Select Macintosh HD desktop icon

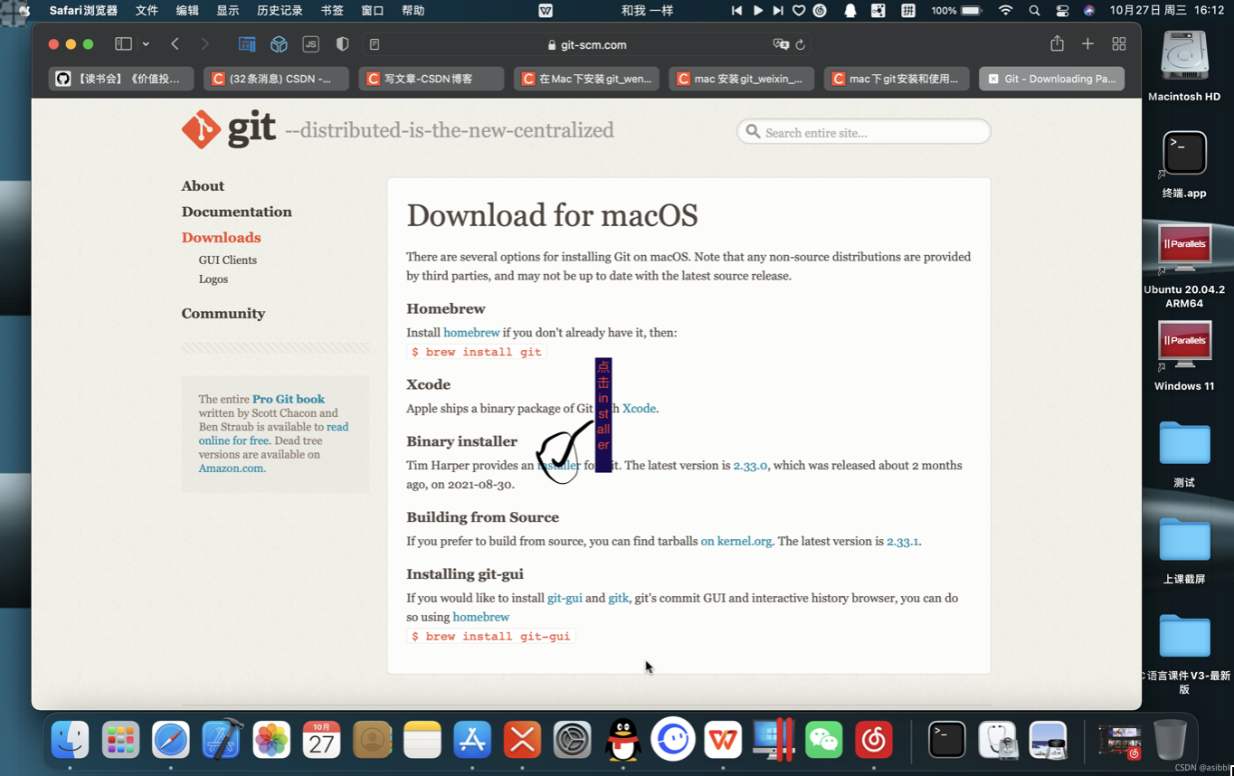pyautogui.click(x=1184, y=66)
